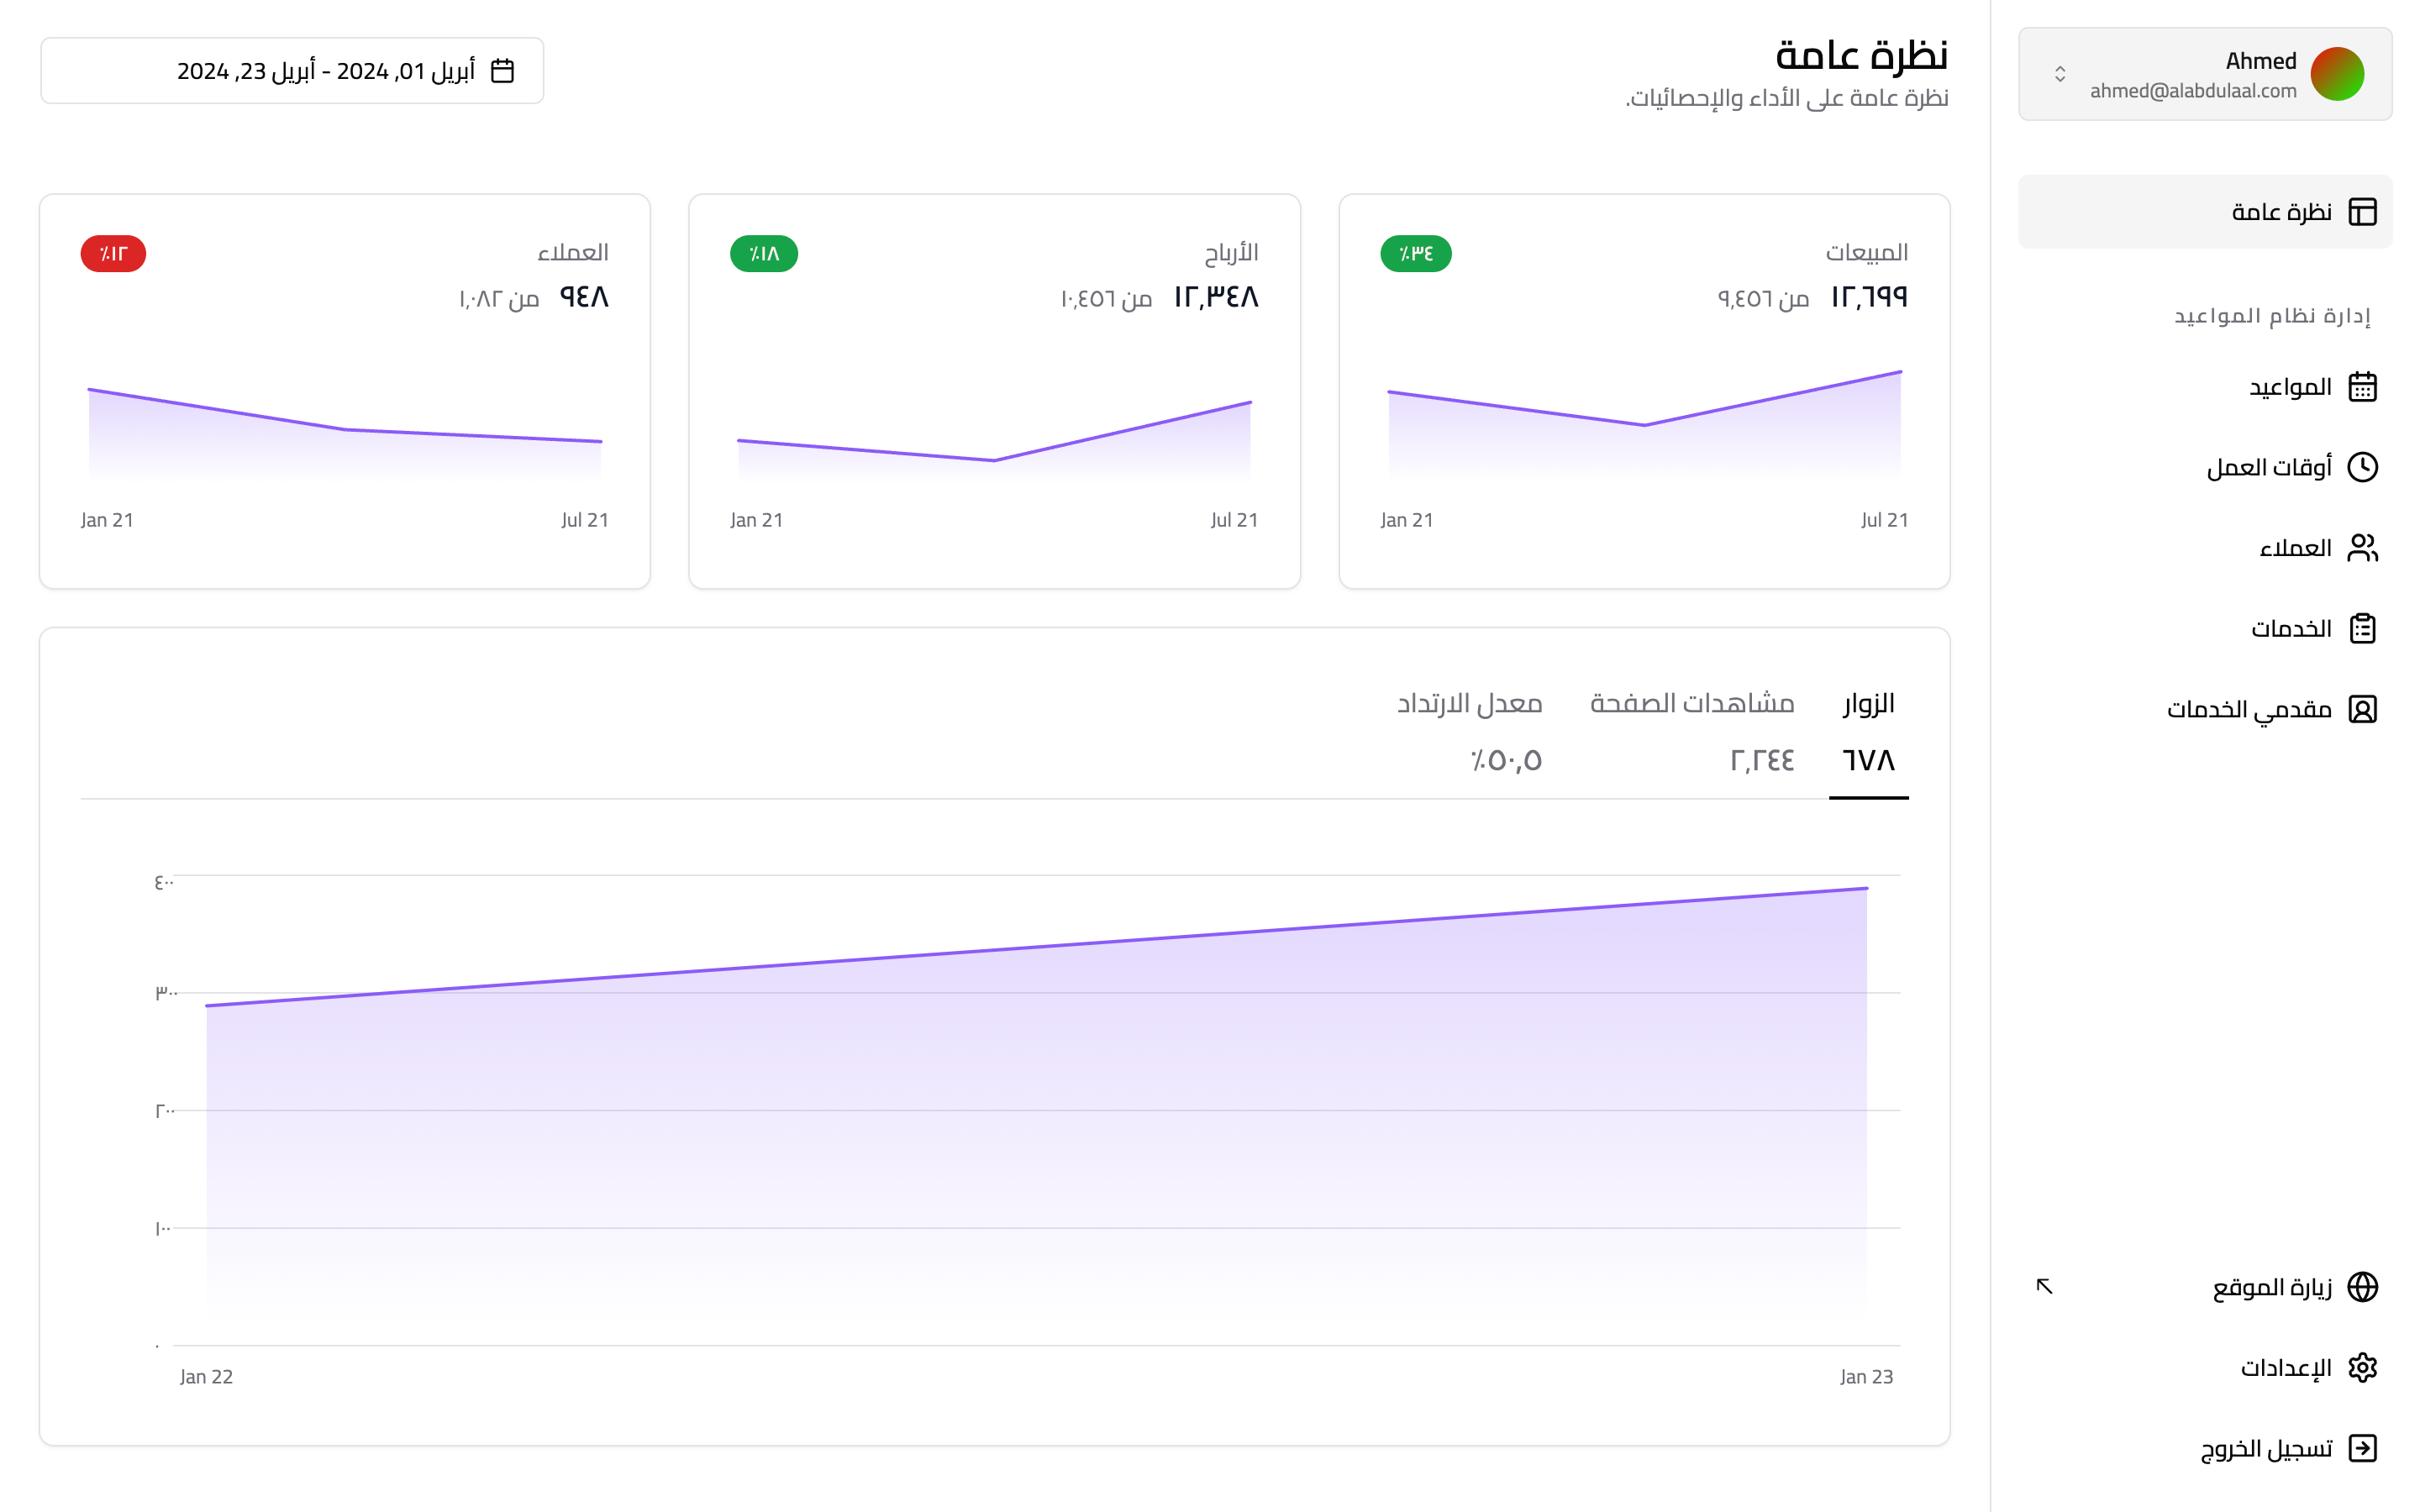Click the appointments calendar icon
The image size is (2420, 1512).
2362,386
